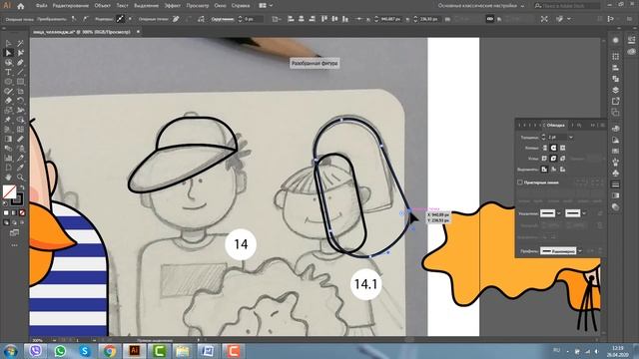Viewport: 639px width, 359px height.
Task: Click the Stroke panel icon in right dock
Action: click(x=616, y=184)
